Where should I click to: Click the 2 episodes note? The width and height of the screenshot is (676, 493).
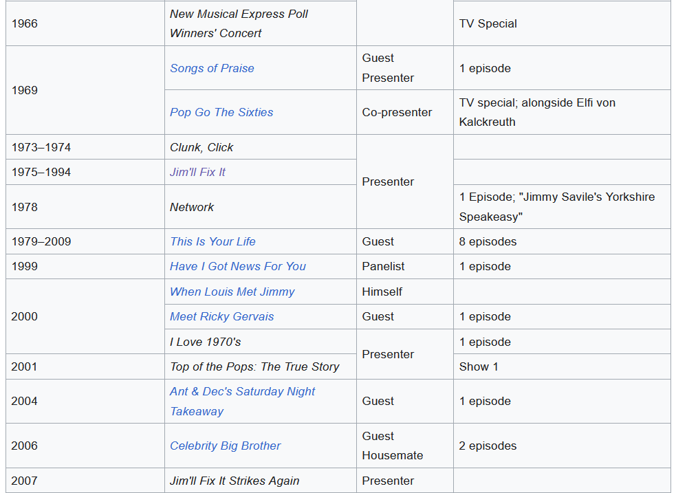[x=488, y=446]
